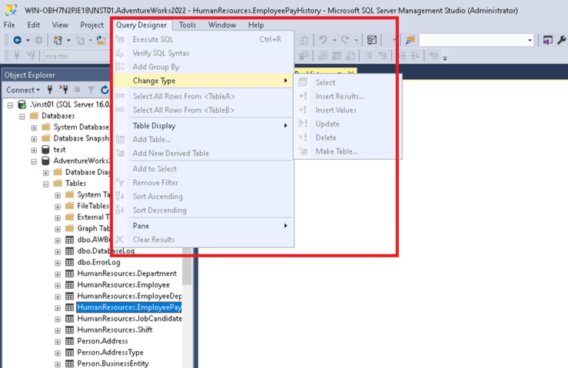Click the navigate back arrow in toolbar
This screenshot has height=368, width=568.
coord(17,40)
